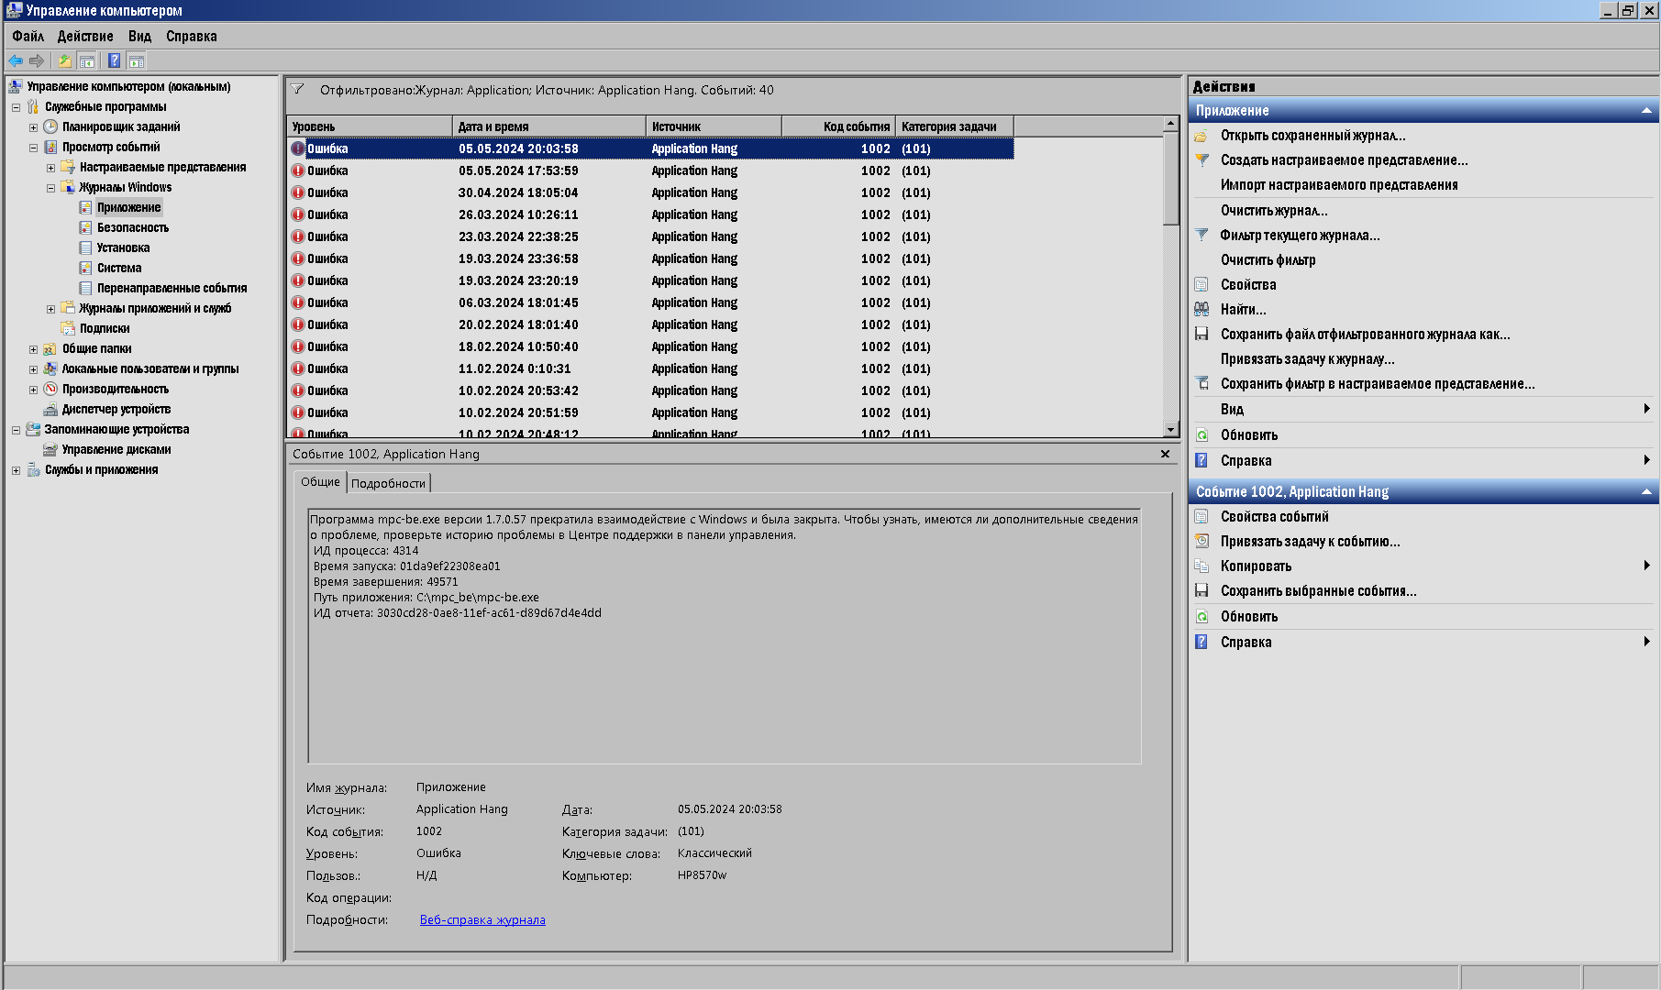Click the Performance icon next to Производительность
1661x990 pixels.
[50, 389]
